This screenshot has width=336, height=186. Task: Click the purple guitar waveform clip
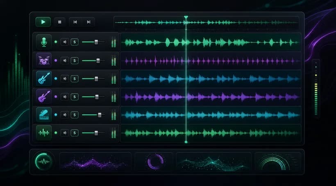point(211,97)
